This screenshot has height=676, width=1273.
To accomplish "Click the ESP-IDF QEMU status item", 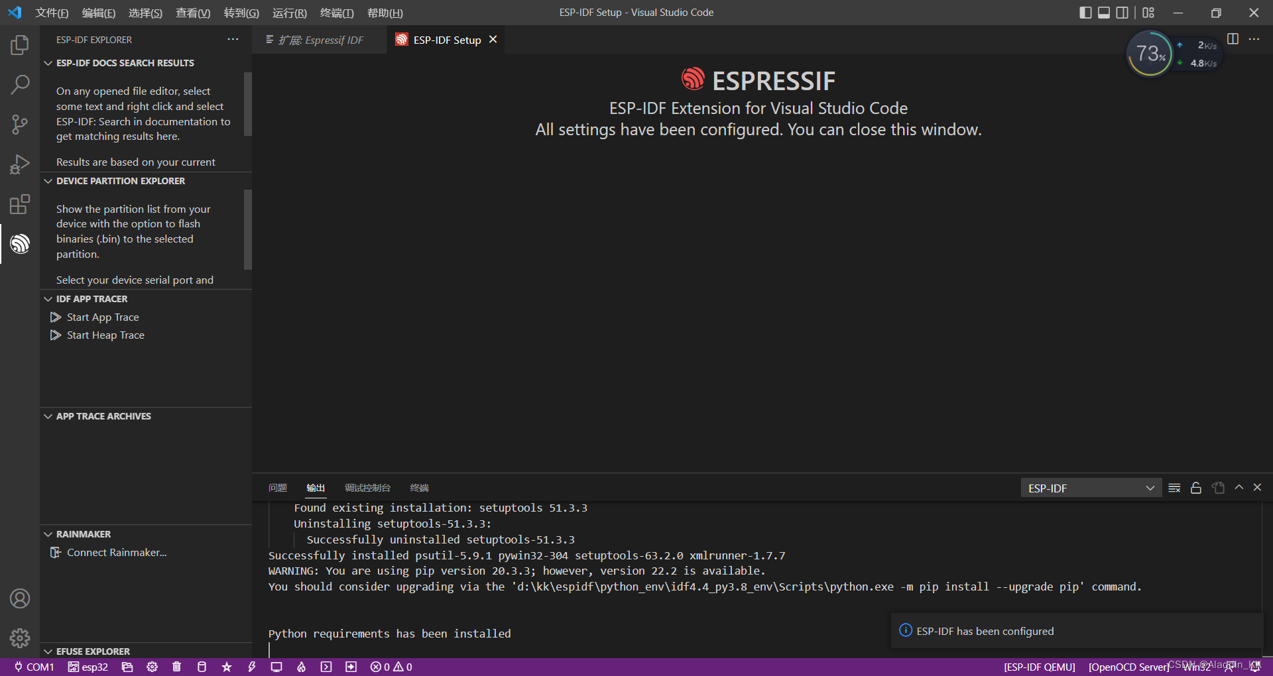I will click(x=1039, y=667).
